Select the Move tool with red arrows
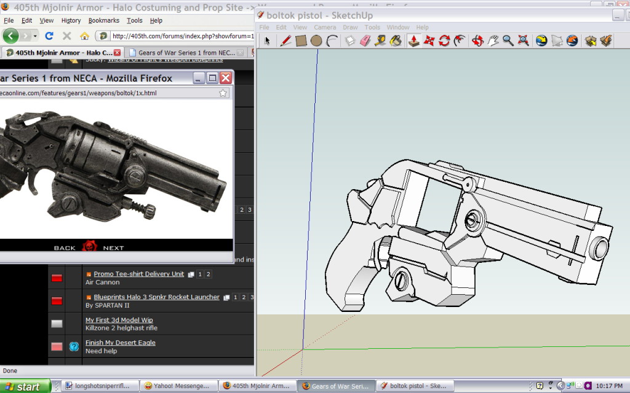Screen dimensions: 630x393 pos(429,41)
